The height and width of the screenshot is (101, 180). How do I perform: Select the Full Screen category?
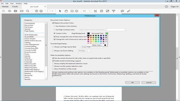coord(29,27)
